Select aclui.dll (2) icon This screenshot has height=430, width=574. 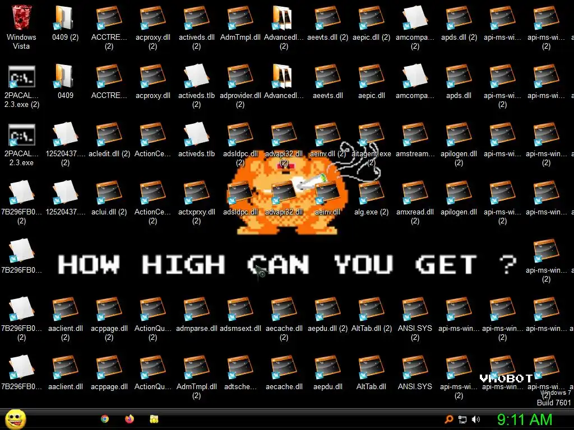(x=109, y=192)
